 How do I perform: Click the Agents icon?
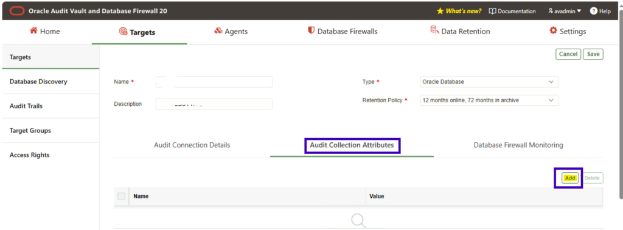tap(218, 30)
